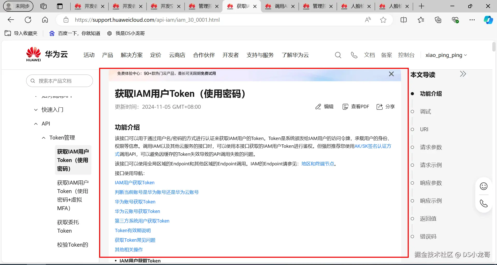The width and height of the screenshot is (497, 265).
Task: Open the 云商店 menu
Action: point(177,55)
